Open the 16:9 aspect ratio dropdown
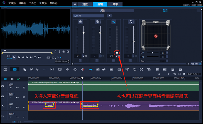 [49, 58]
